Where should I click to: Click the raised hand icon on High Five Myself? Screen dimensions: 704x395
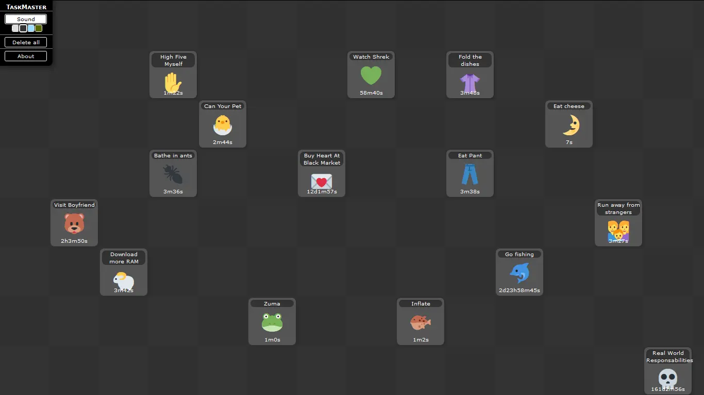(173, 82)
